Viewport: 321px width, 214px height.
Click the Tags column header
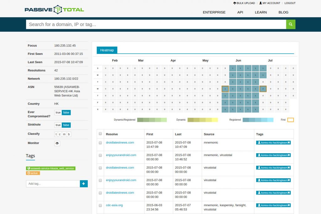click(x=260, y=134)
